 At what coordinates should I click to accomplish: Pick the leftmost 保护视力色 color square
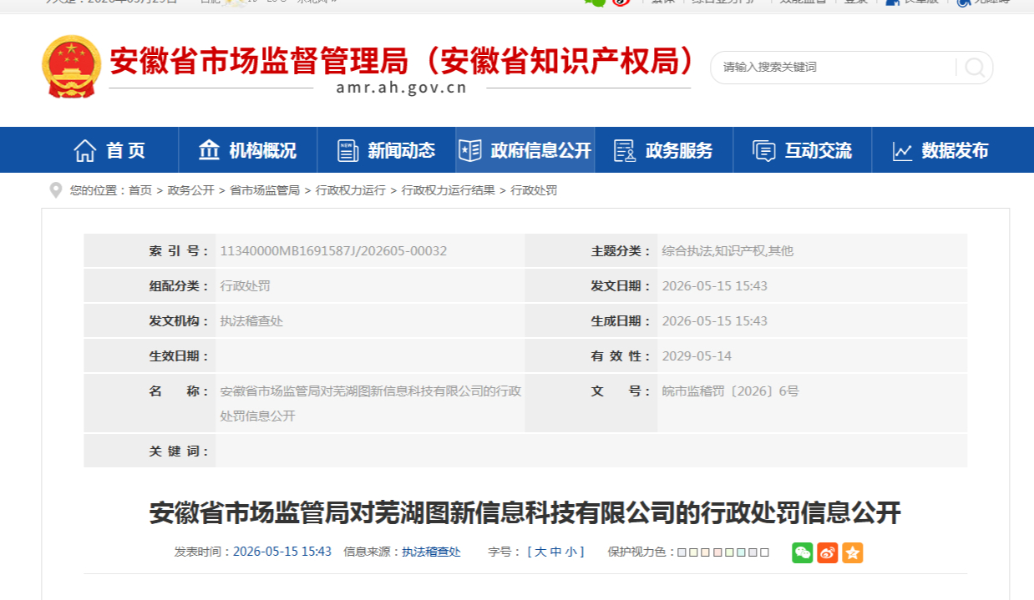click(x=682, y=552)
